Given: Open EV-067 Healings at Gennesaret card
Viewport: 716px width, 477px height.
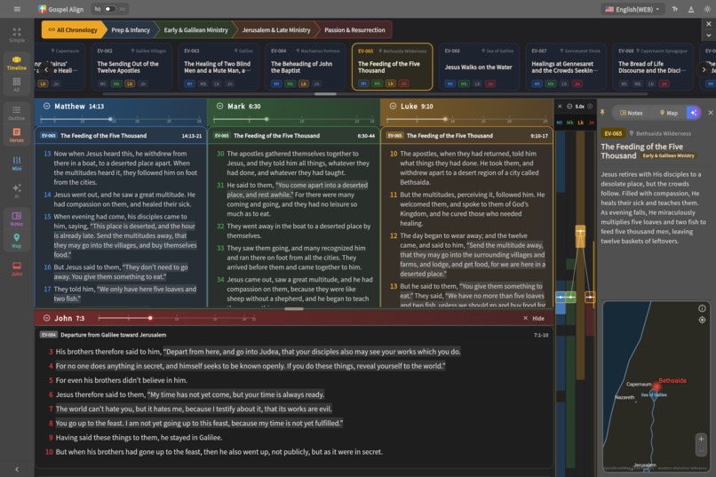Looking at the screenshot, I should coord(565,67).
